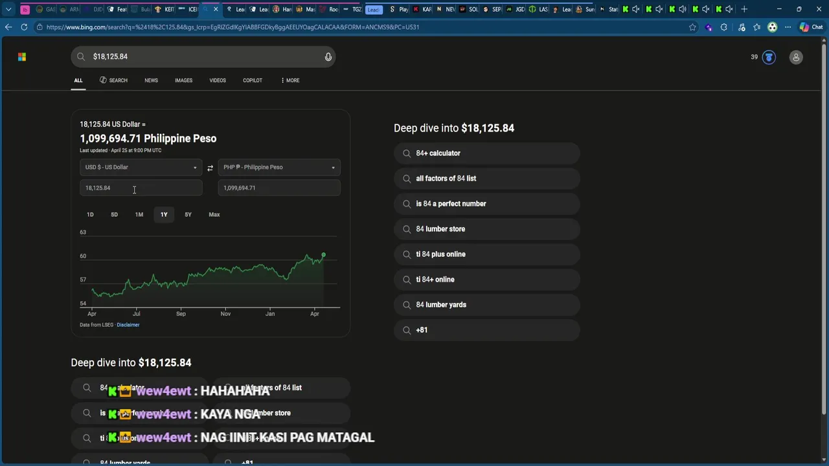Screen dimensions: 829x466
Task: Open the Copilot tab
Action: 253,80
